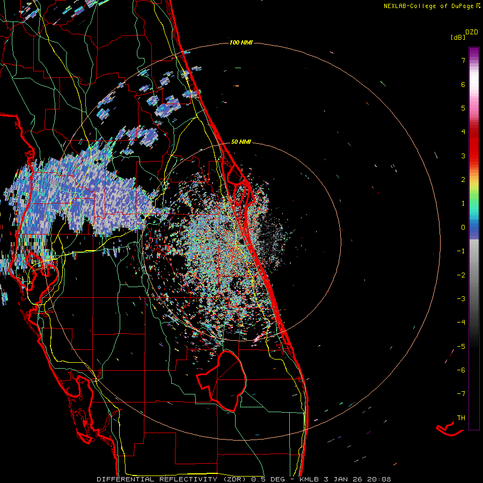Click the DZD legend title

pos(472,32)
